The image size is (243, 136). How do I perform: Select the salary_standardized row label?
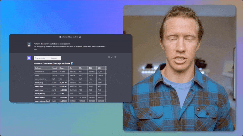[42, 101]
